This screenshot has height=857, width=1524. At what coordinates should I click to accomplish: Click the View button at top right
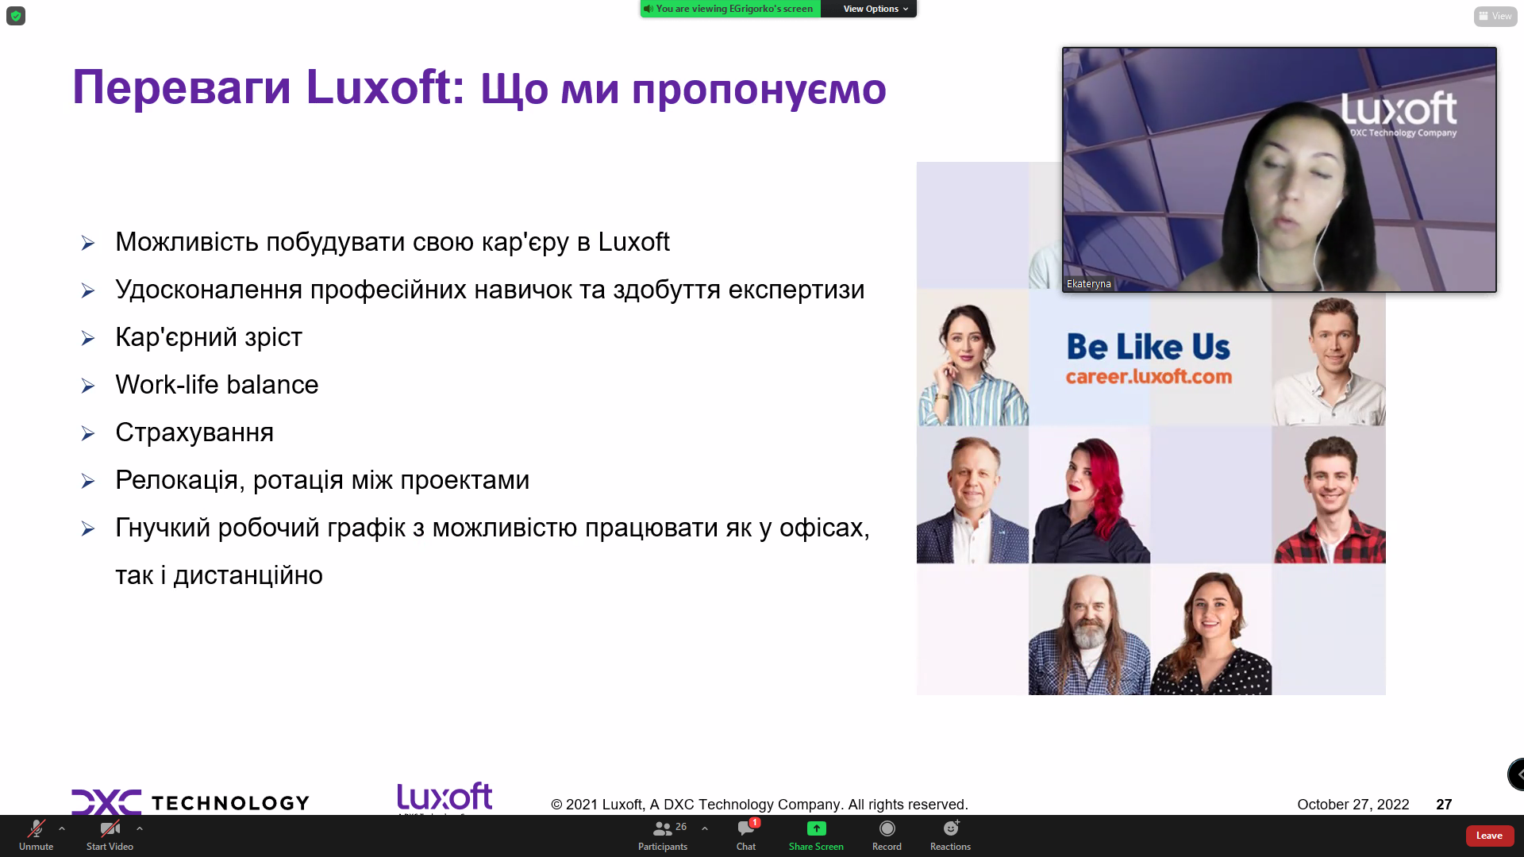(1495, 16)
